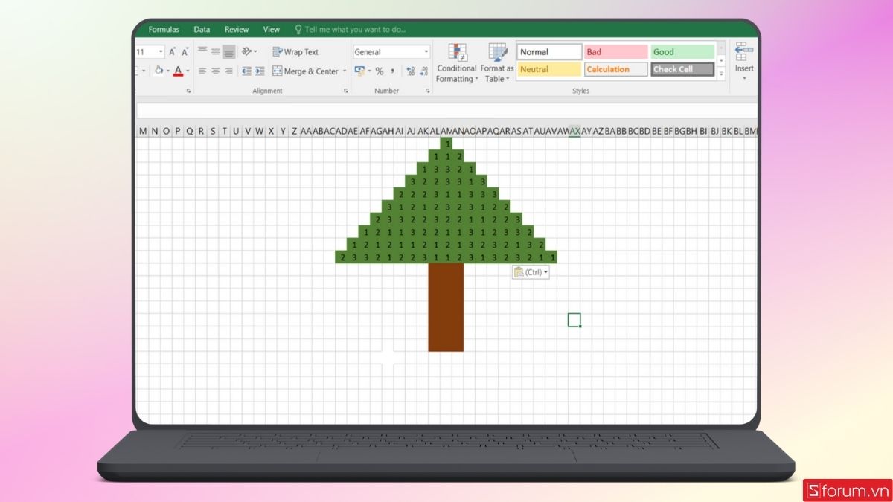Open the Alignment group dialog launcher
The width and height of the screenshot is (893, 502).
click(x=345, y=91)
